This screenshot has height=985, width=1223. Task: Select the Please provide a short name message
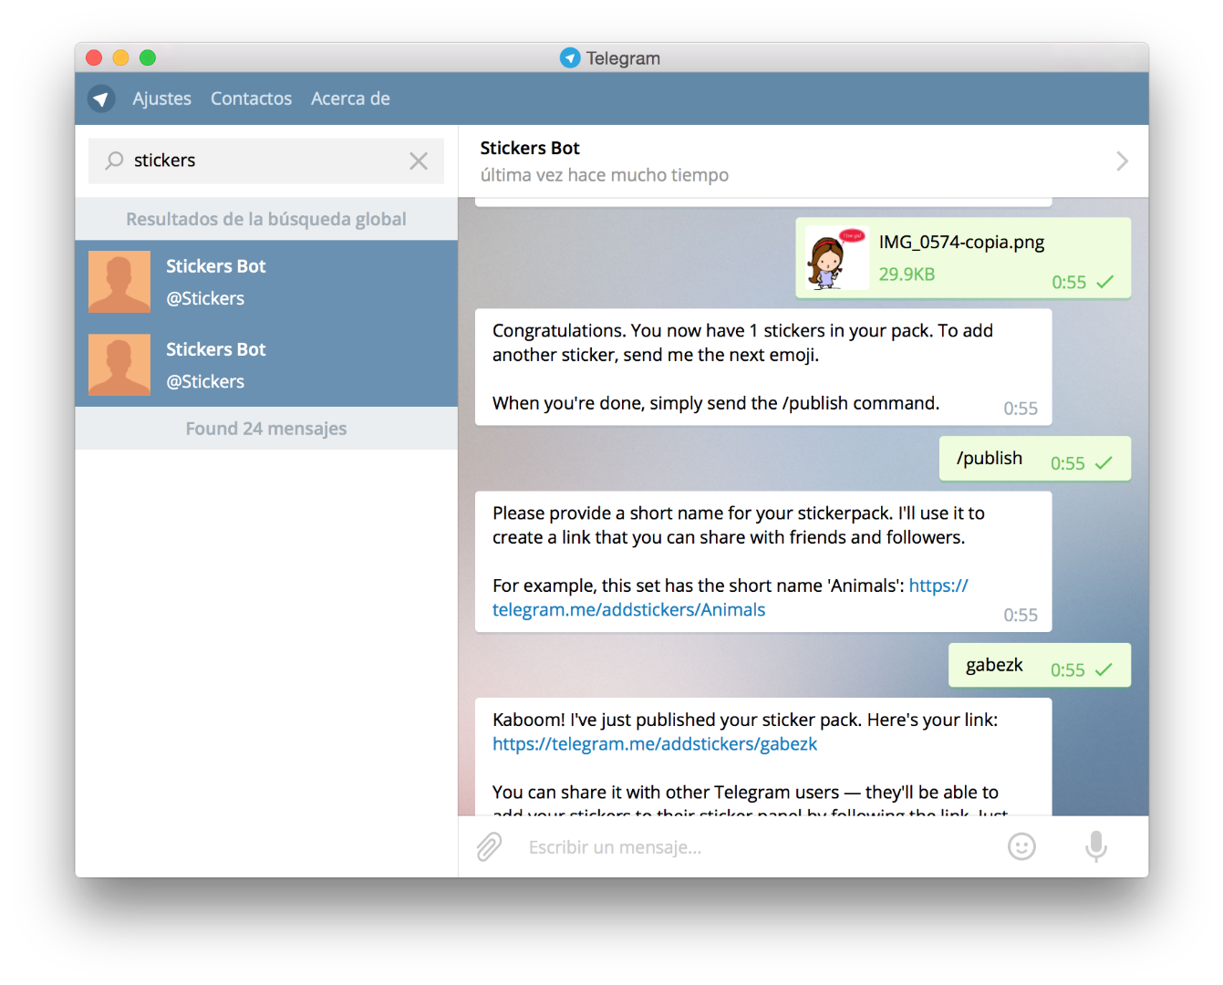click(x=763, y=562)
